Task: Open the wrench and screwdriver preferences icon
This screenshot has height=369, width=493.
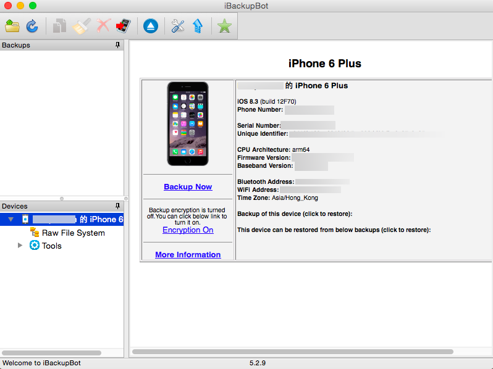Action: pos(178,26)
